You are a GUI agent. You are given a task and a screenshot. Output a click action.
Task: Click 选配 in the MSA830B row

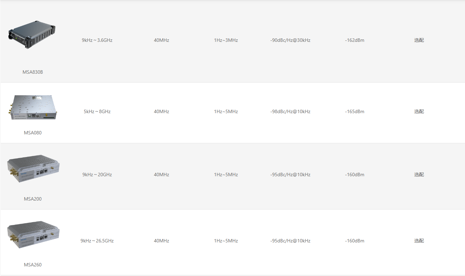419,40
